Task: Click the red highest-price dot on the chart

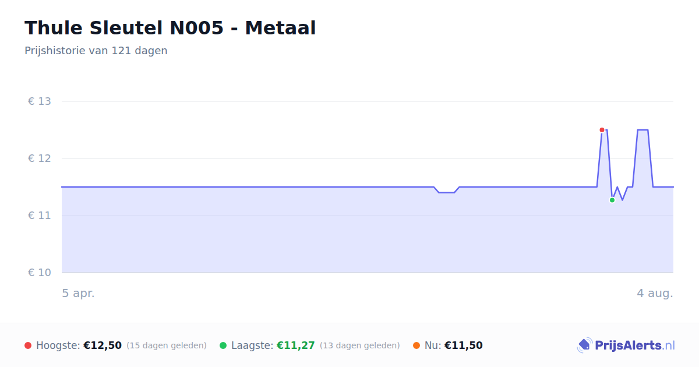Action: pyautogui.click(x=602, y=130)
